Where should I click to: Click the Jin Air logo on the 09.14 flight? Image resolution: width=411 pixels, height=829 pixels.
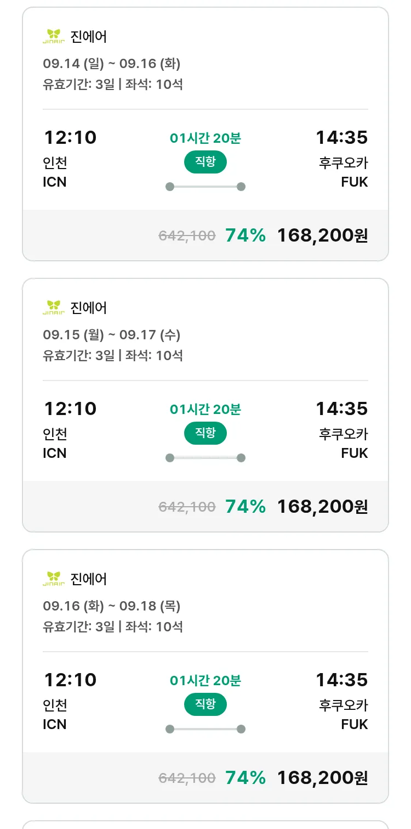coord(54,36)
